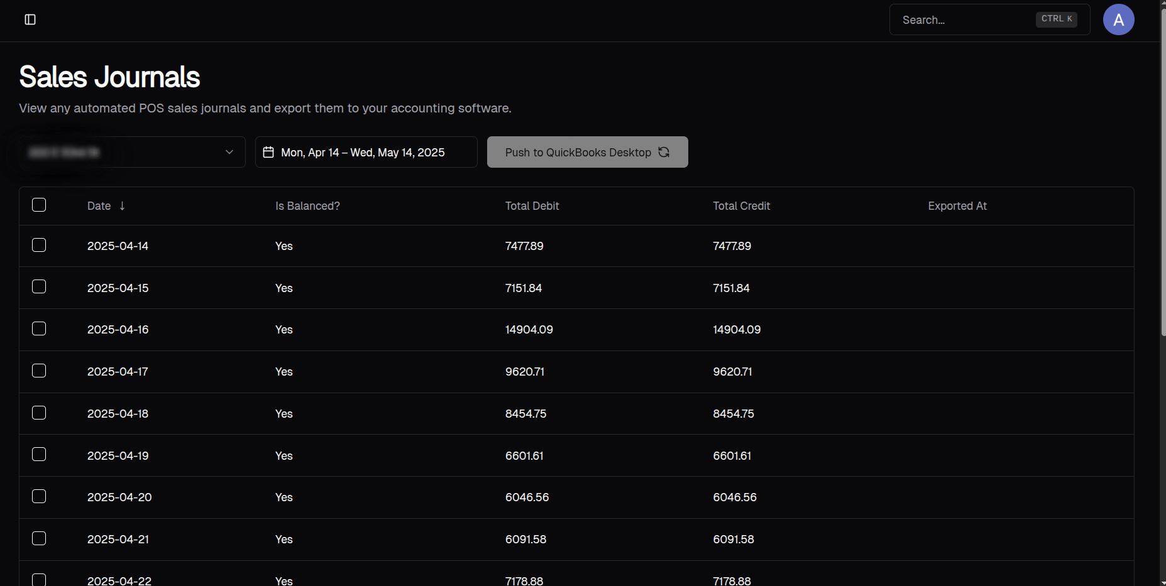Tick the checkbox for 2025-04-17
Screen dimensions: 1166x586
39,371
